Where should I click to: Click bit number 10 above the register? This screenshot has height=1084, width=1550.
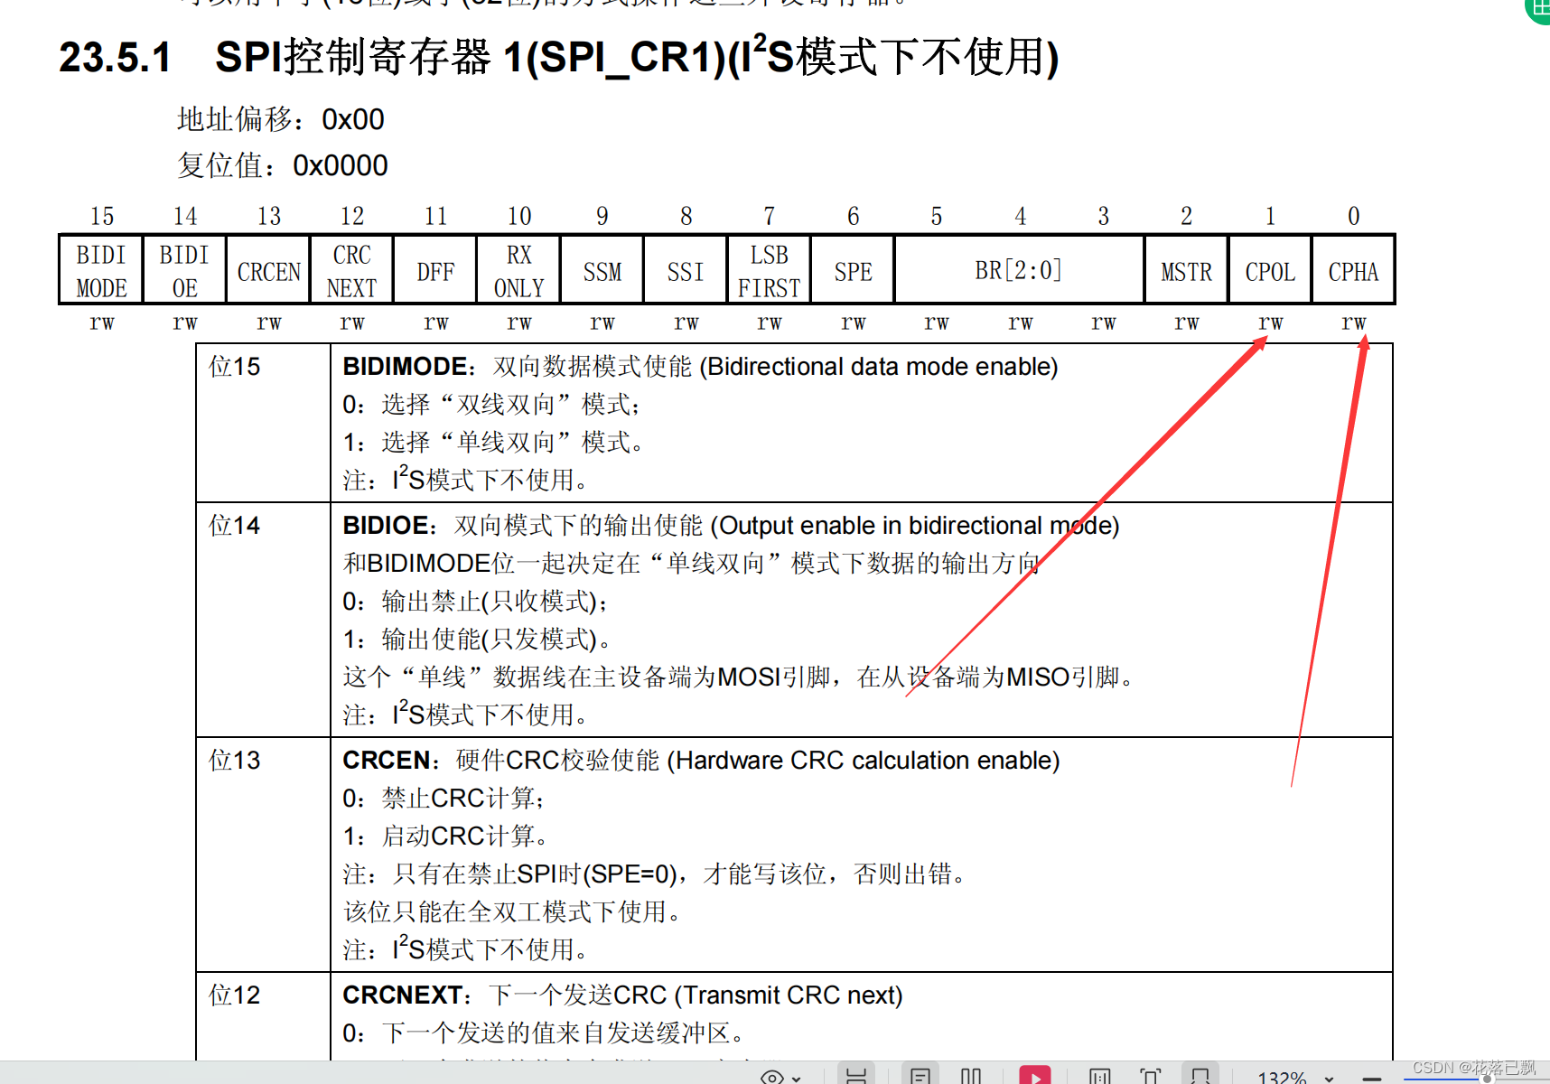(x=519, y=216)
